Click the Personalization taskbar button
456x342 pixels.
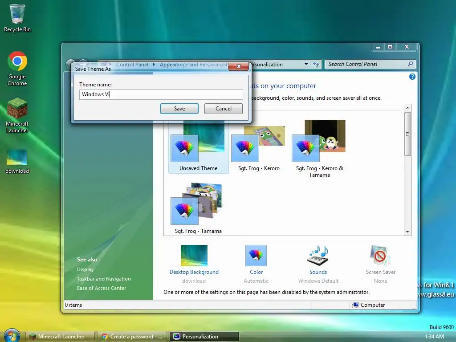click(204, 337)
